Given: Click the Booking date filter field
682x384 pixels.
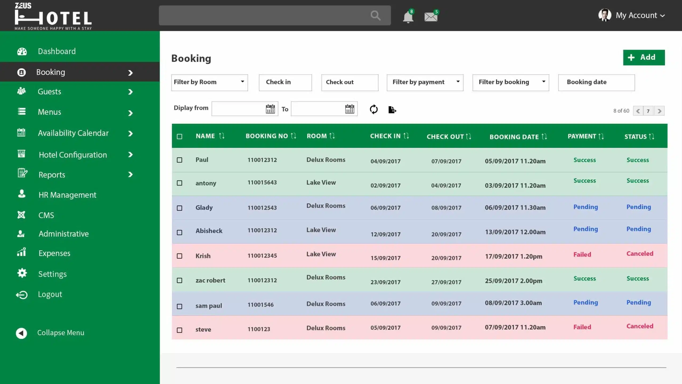Looking at the screenshot, I should (596, 82).
